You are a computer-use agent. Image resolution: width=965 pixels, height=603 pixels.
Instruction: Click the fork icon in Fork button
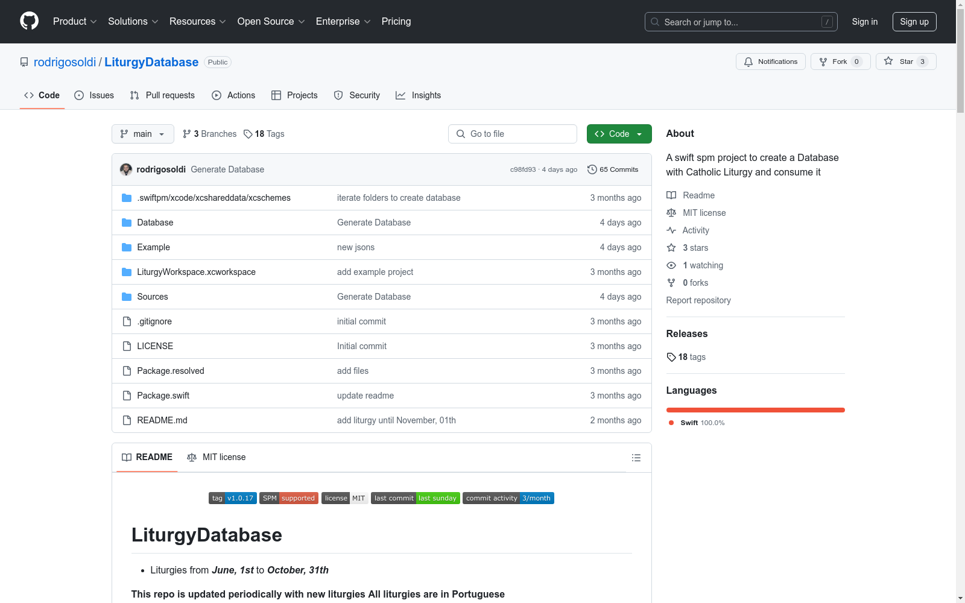click(x=823, y=62)
